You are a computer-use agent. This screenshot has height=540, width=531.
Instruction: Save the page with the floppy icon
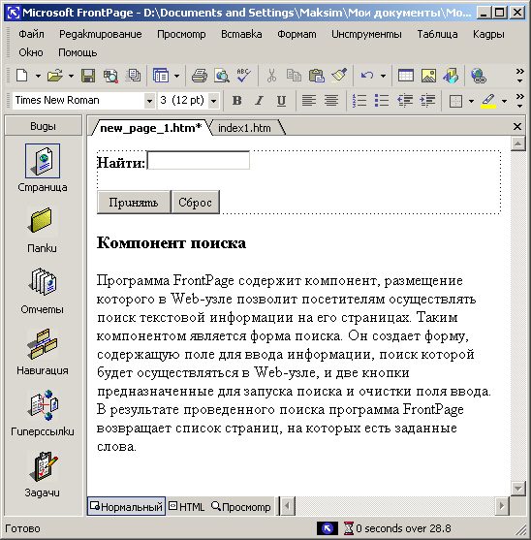[88, 76]
